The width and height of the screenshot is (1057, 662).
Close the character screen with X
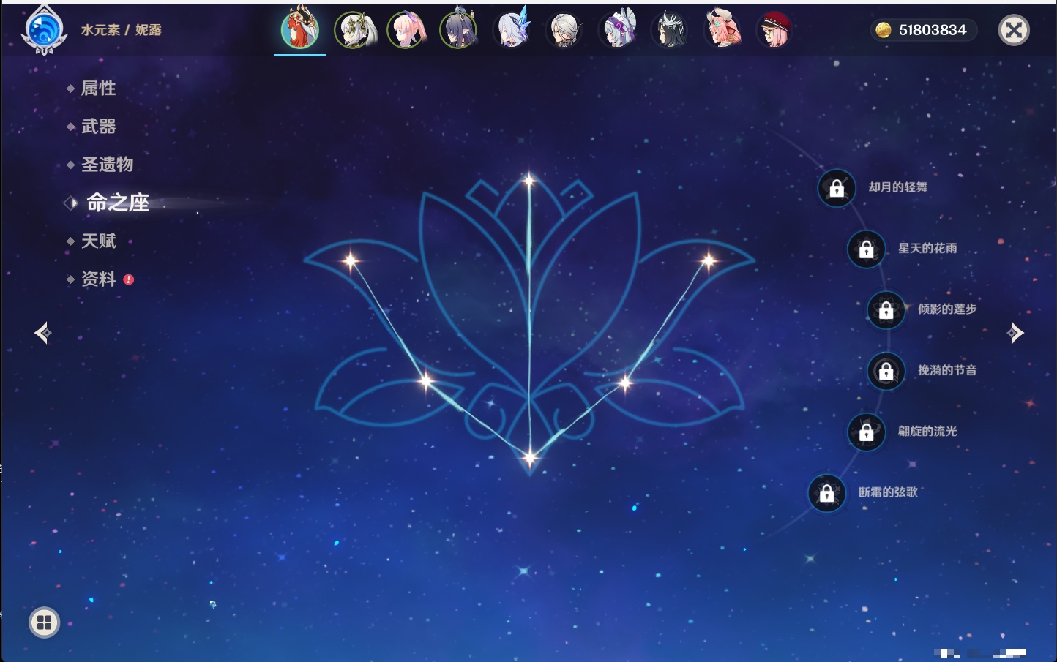click(1014, 30)
